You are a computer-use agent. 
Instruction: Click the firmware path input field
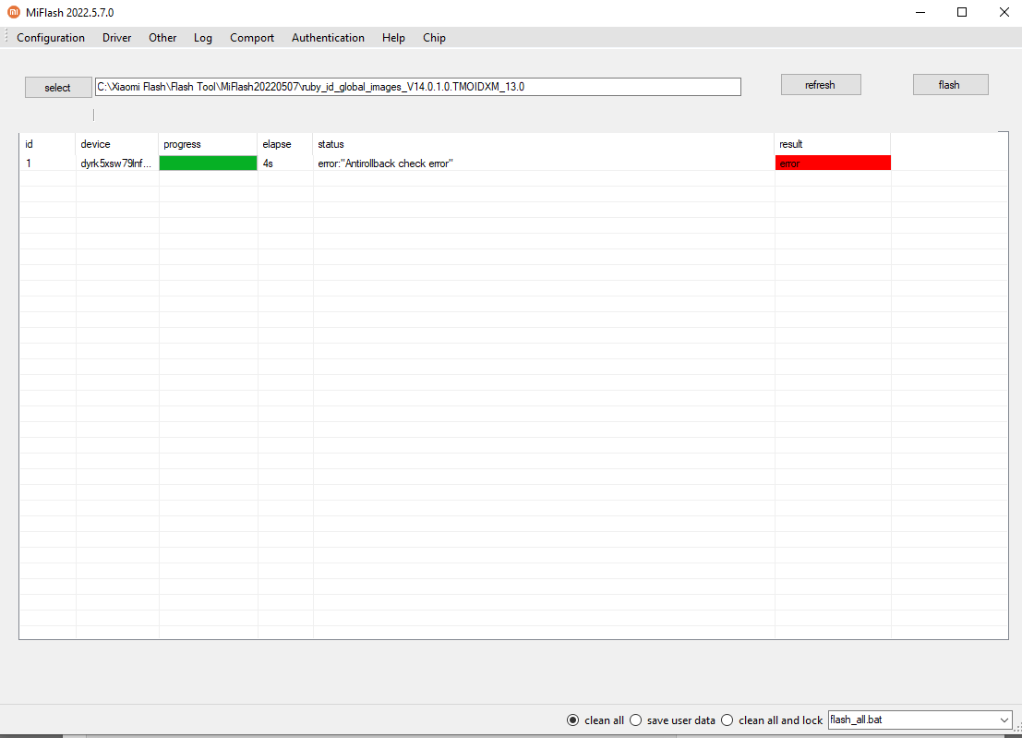417,87
